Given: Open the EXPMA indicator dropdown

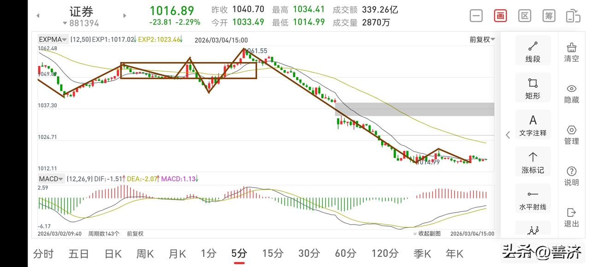Looking at the screenshot, I should [53, 40].
